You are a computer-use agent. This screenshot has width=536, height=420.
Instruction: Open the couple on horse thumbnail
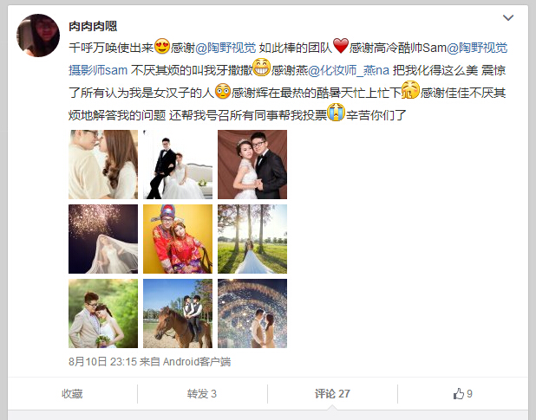(x=178, y=313)
